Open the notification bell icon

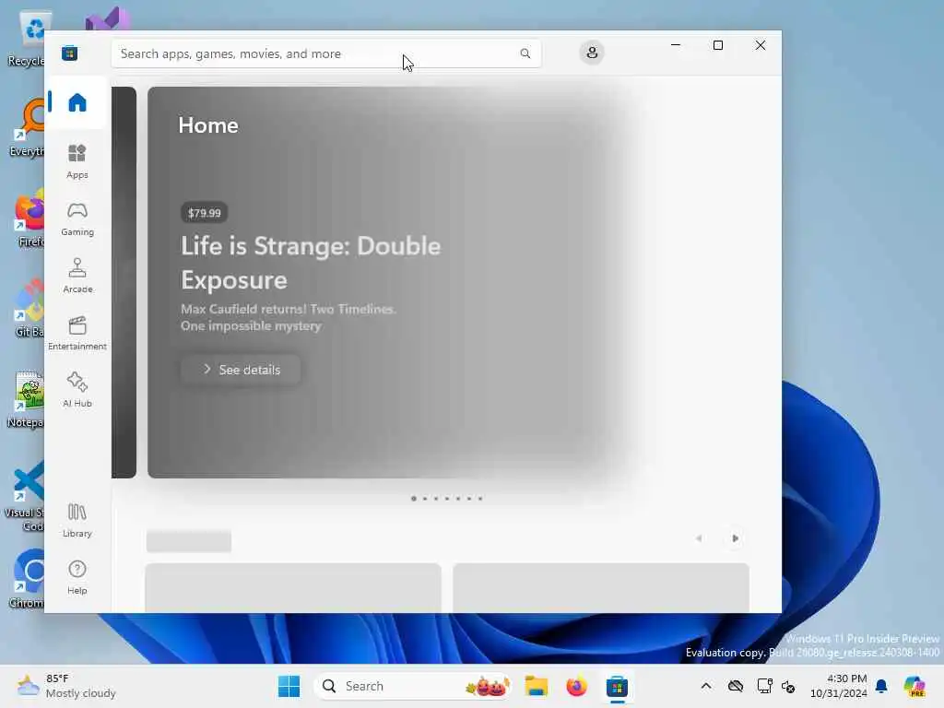pos(881,686)
